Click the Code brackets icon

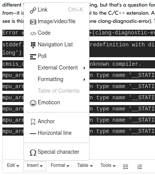point(33,34)
